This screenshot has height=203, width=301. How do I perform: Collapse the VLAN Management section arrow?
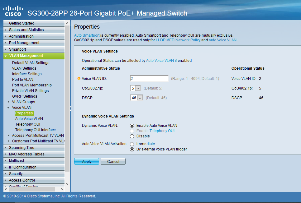tap(6, 56)
